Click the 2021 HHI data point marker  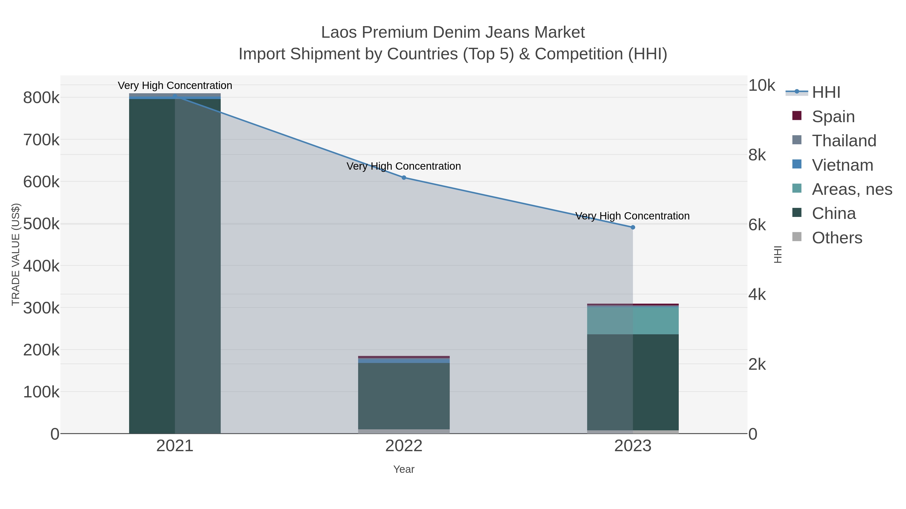(x=175, y=96)
